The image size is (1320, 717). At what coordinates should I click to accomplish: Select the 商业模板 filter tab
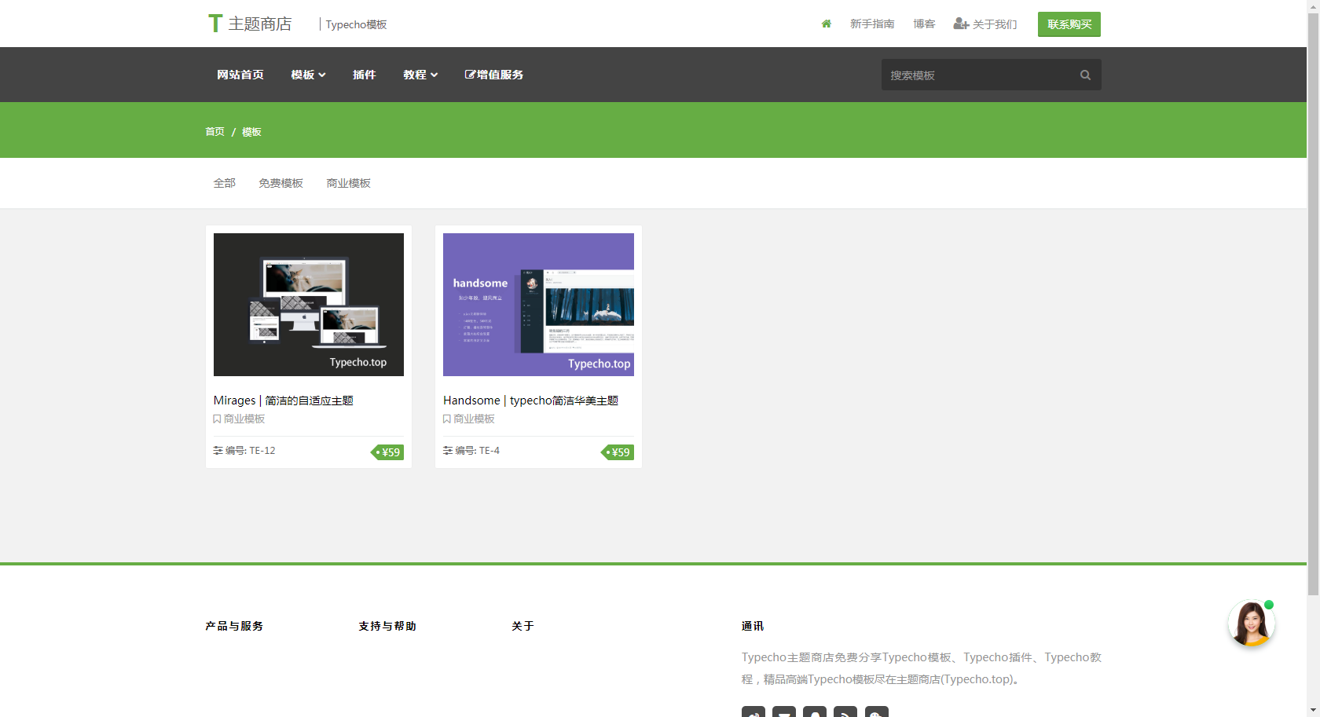(x=348, y=183)
